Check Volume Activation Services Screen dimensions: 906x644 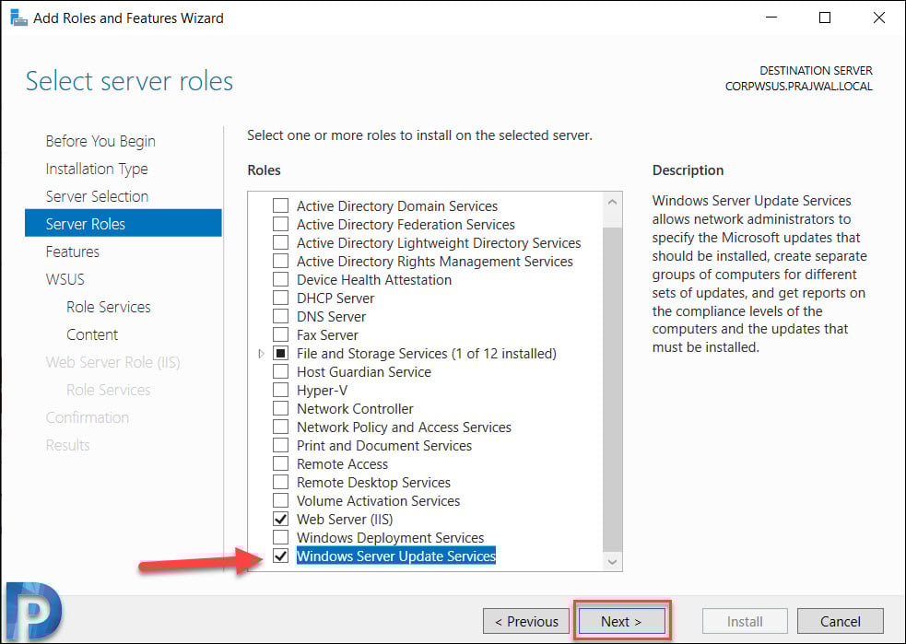(281, 501)
